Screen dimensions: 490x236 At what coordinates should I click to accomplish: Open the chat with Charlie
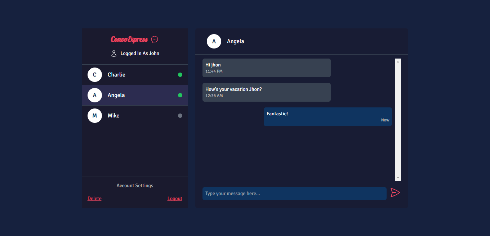pos(135,75)
